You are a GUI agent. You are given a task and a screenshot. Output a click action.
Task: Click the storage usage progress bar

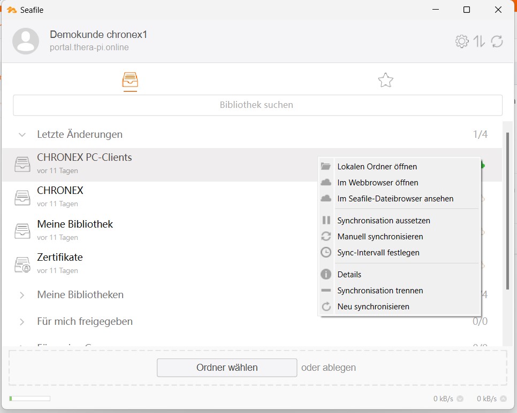point(29,399)
